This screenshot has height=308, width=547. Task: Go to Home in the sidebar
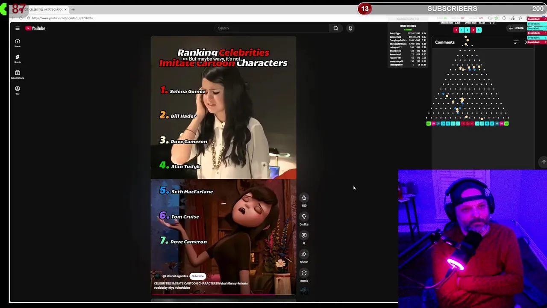point(18,43)
